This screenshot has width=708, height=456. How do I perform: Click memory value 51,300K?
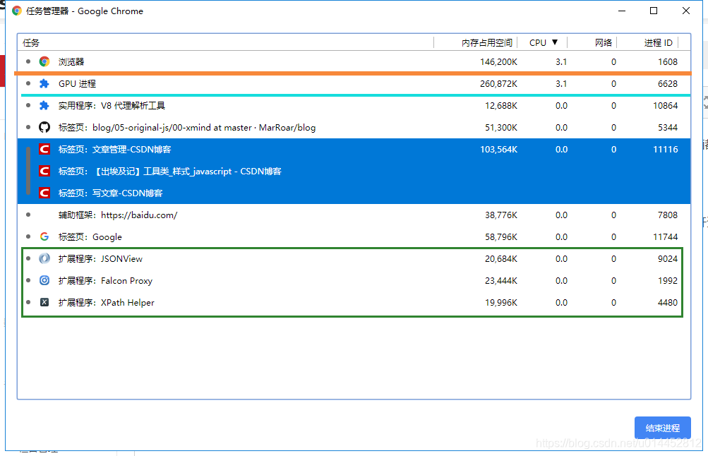[x=501, y=127]
